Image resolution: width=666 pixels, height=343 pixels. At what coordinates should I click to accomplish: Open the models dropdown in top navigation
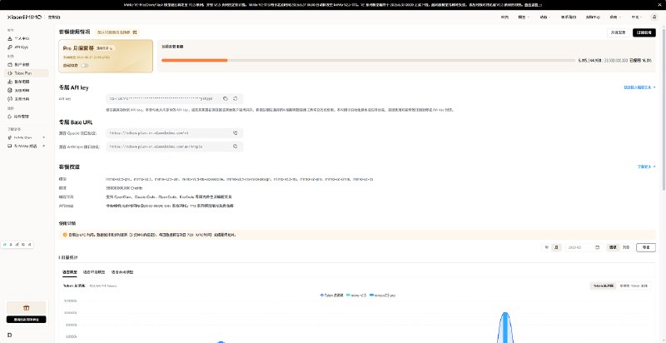(524, 17)
